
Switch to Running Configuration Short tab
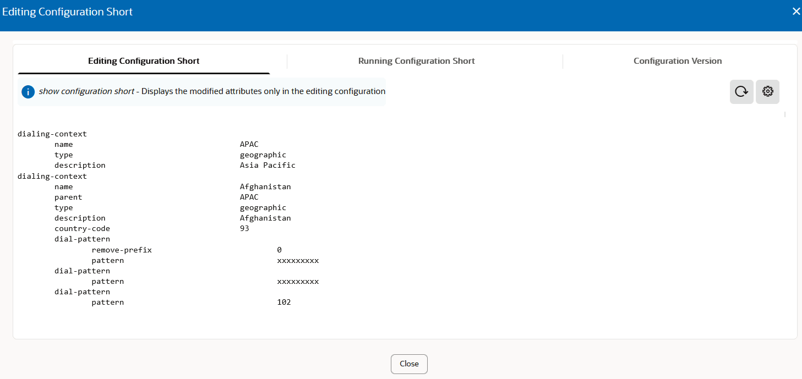[x=416, y=61]
